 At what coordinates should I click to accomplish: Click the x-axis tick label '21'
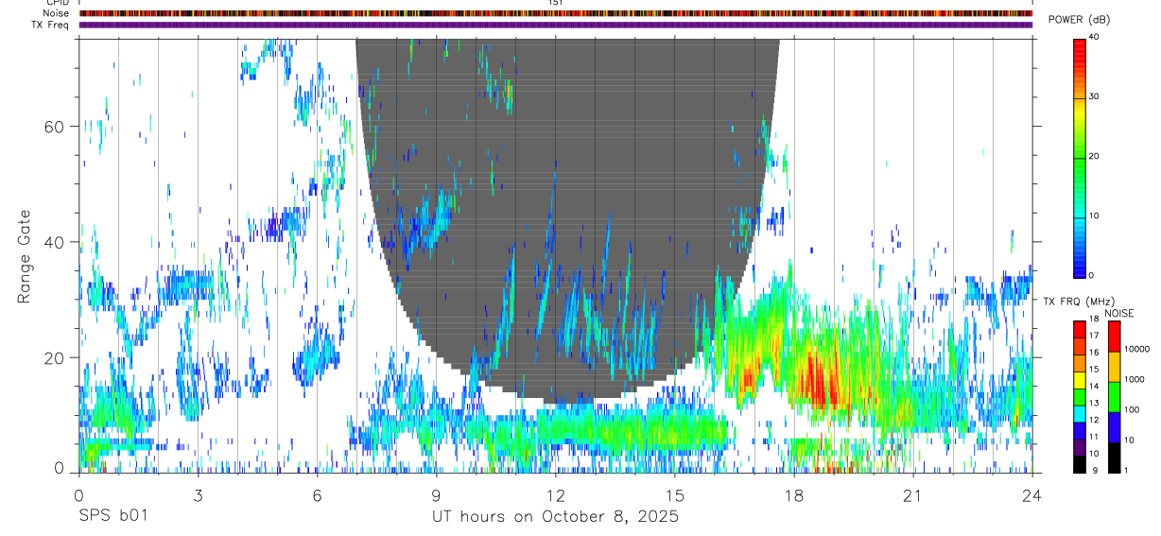(912, 496)
